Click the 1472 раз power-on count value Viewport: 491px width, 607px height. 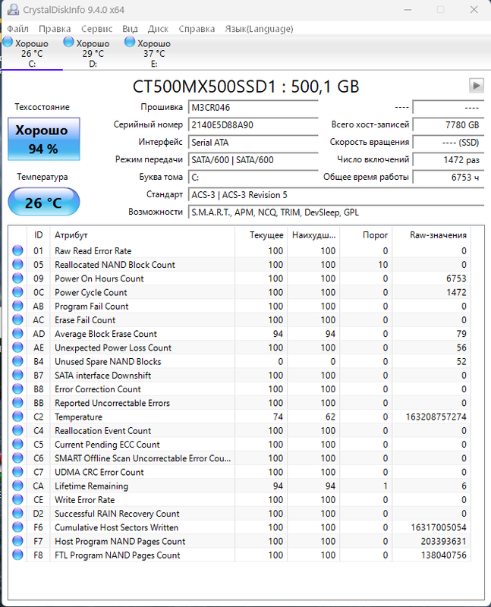point(448,160)
